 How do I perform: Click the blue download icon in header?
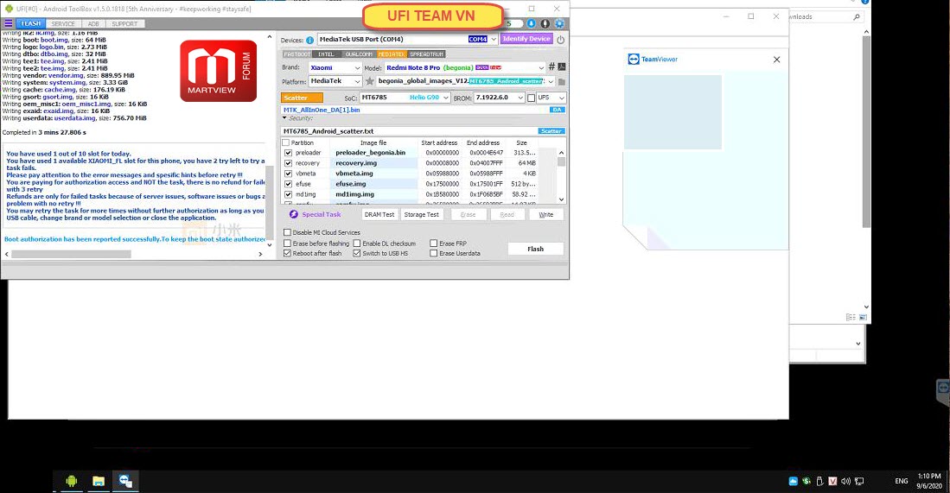coord(532,23)
